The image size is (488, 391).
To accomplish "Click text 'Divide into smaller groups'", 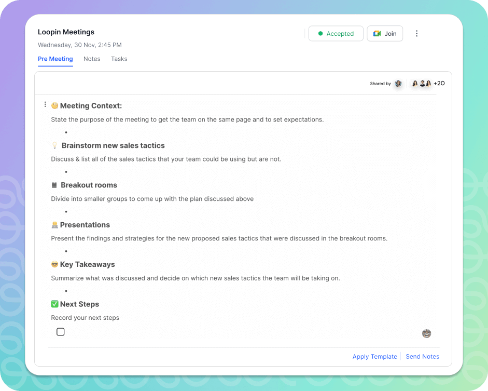I will tap(89, 199).
